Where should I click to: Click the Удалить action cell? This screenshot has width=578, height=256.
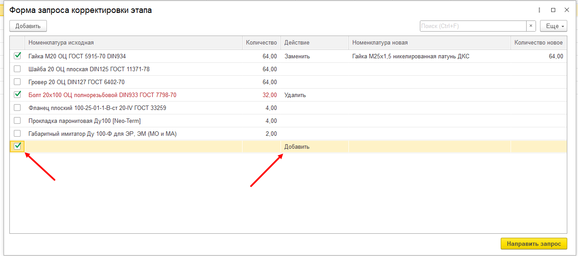314,95
